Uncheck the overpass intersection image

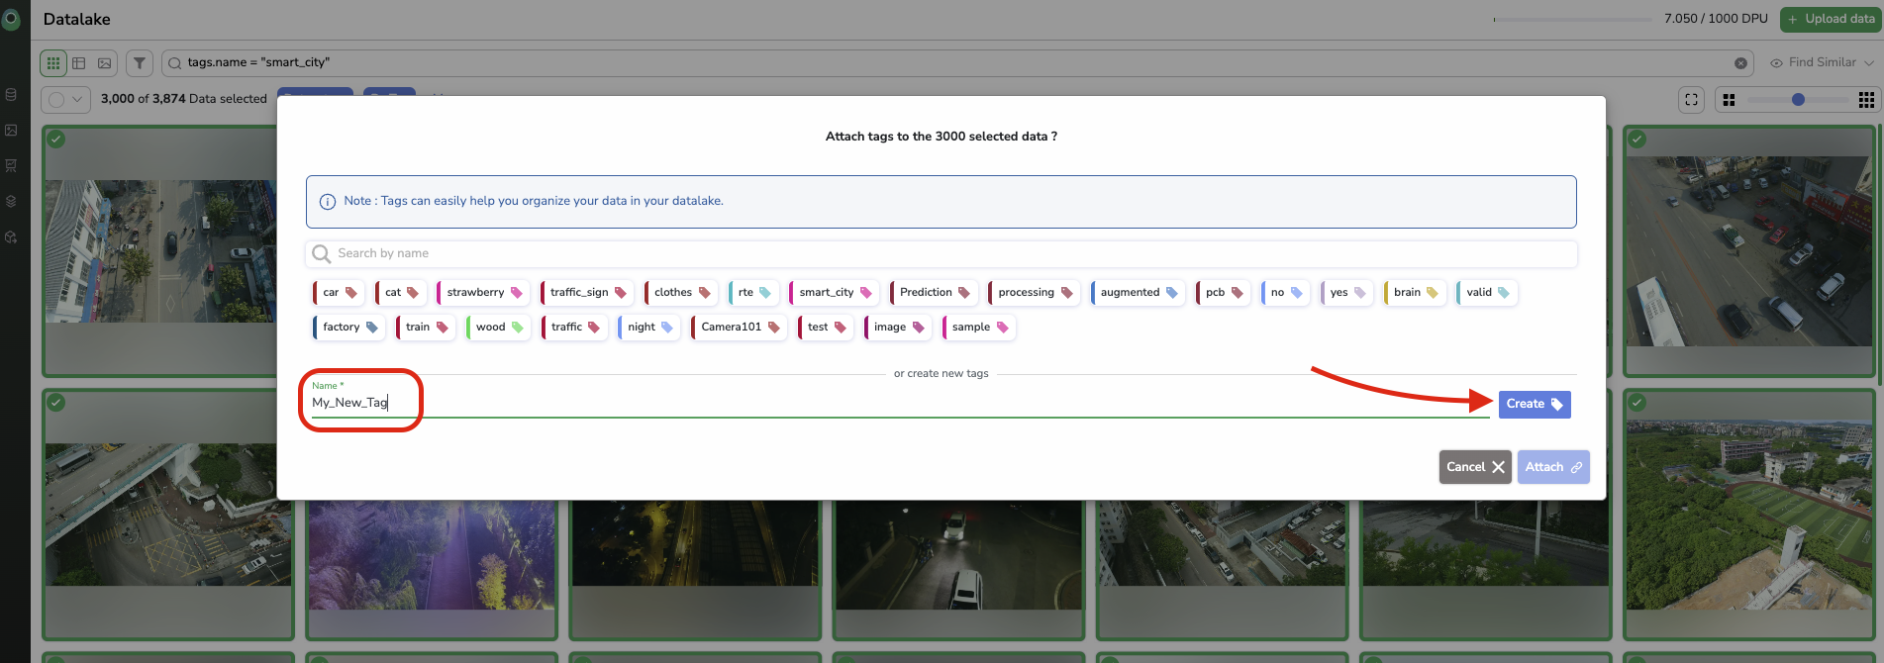pos(57,403)
